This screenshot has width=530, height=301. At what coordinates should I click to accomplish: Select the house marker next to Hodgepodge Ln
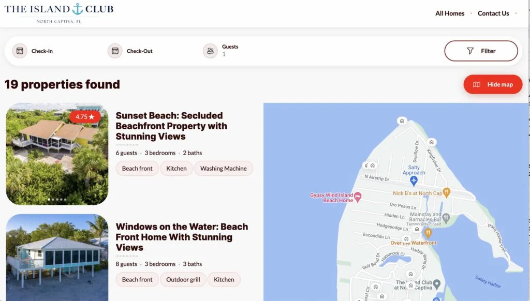(x=417, y=229)
